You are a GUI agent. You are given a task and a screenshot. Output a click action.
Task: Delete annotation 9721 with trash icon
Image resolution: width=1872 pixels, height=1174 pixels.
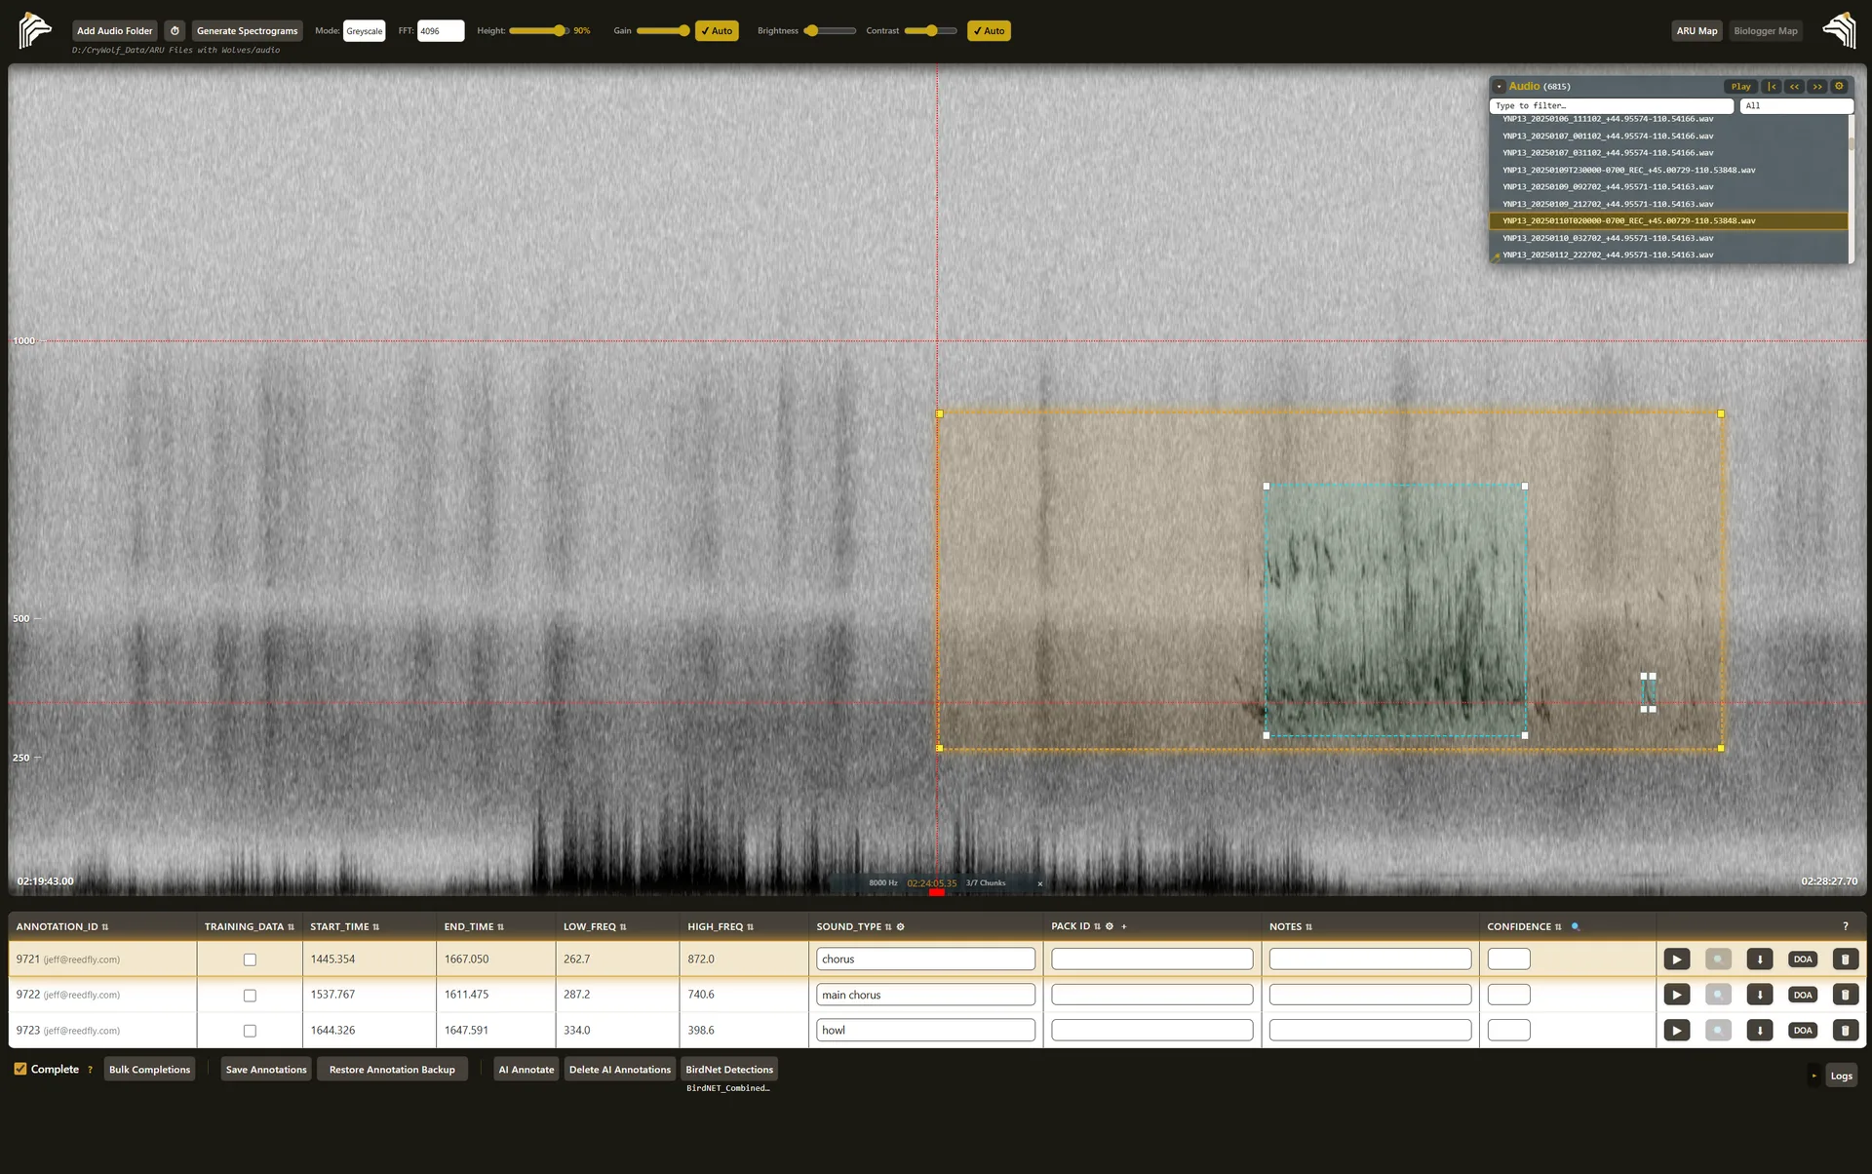[1845, 959]
